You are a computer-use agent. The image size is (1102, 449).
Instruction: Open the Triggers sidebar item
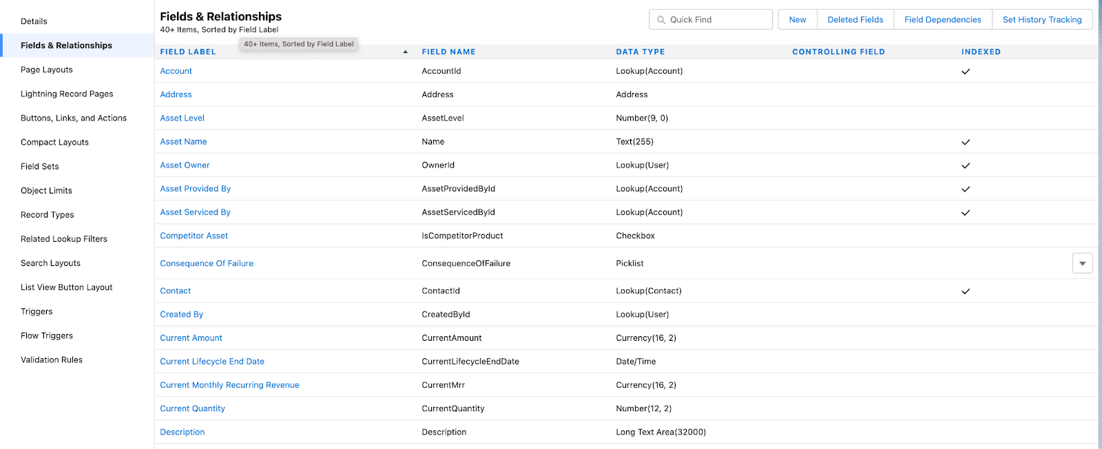coord(37,311)
